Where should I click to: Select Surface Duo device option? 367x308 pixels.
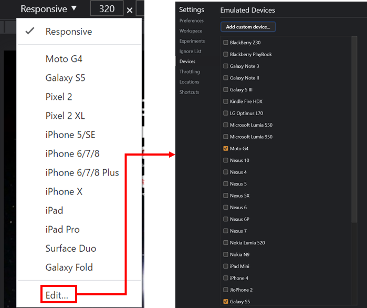tap(71, 248)
